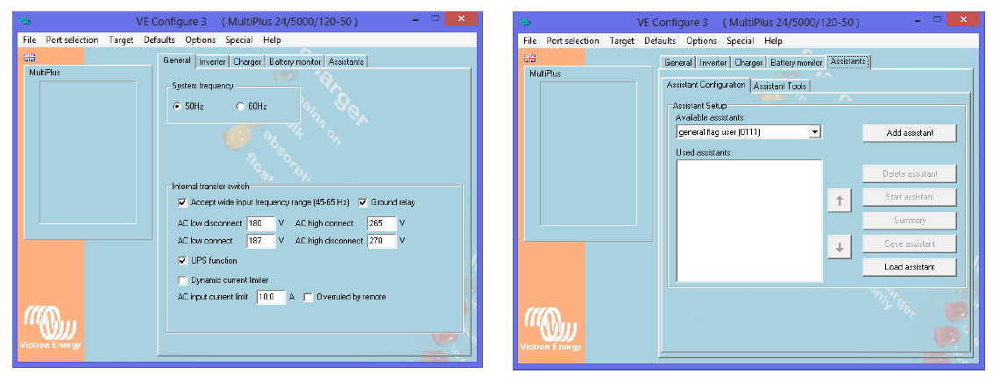Screen dimensions: 993x381
Task: Click the move-up arrow beside Used assistants
Action: (839, 201)
